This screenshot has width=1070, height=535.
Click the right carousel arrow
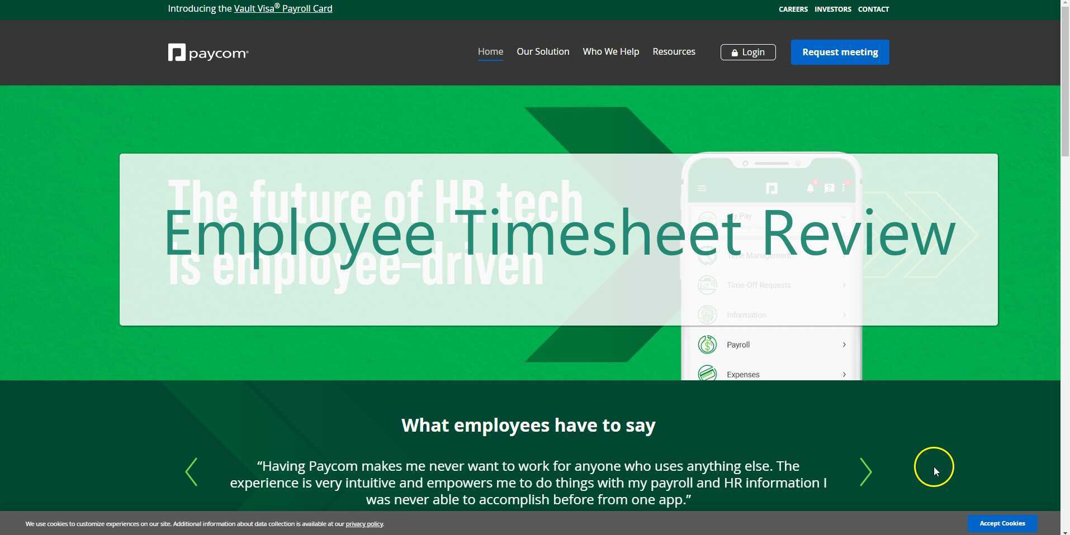pyautogui.click(x=866, y=471)
